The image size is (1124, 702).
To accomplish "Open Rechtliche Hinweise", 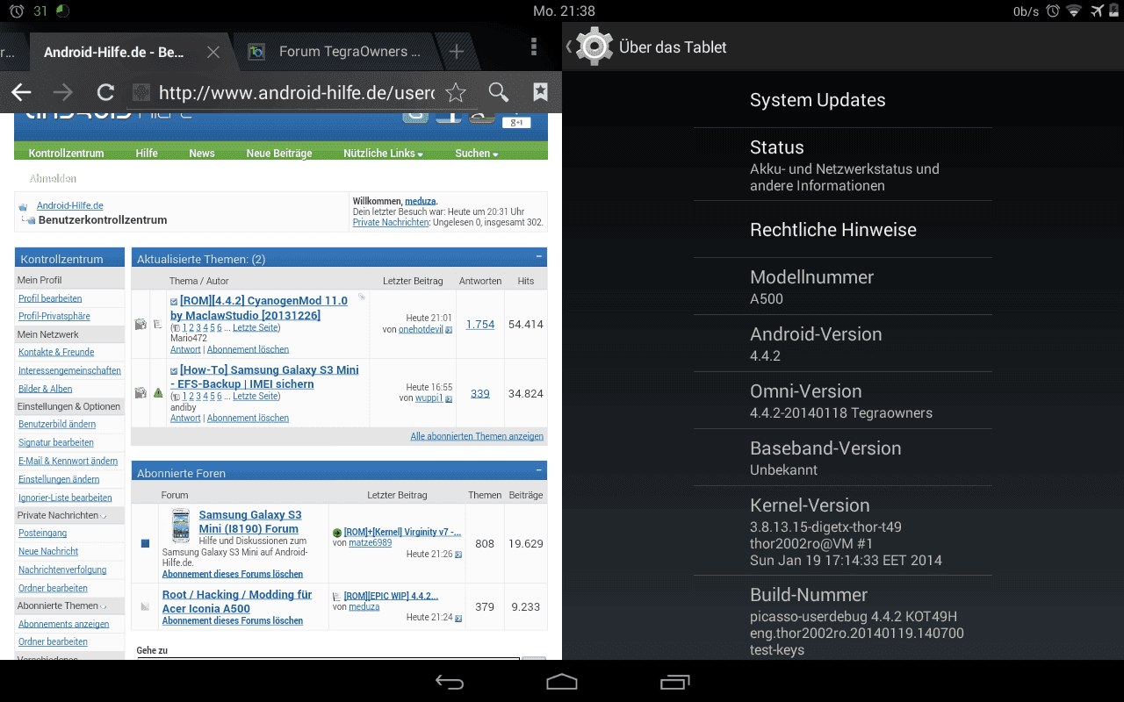I will tap(843, 230).
